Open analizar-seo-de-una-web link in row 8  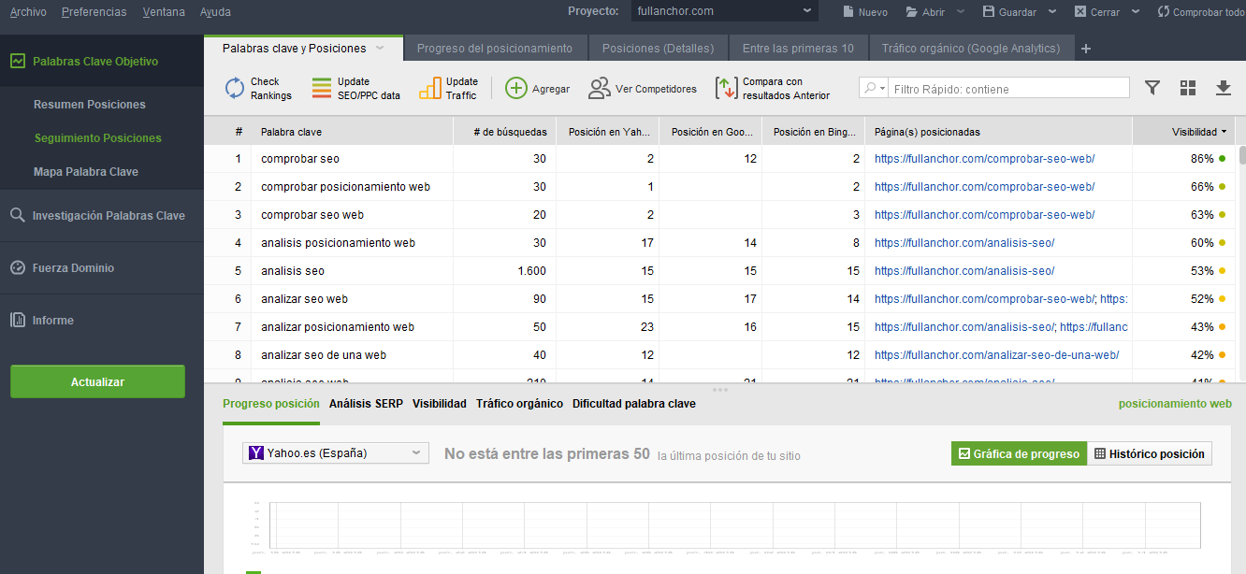996,355
